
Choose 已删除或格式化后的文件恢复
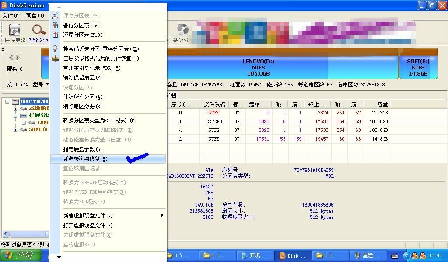click(108, 59)
